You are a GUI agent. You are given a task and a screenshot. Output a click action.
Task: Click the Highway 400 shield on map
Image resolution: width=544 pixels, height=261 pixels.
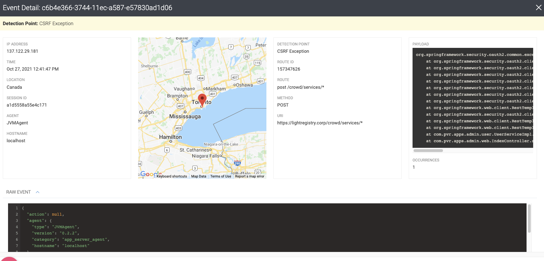[187, 72]
